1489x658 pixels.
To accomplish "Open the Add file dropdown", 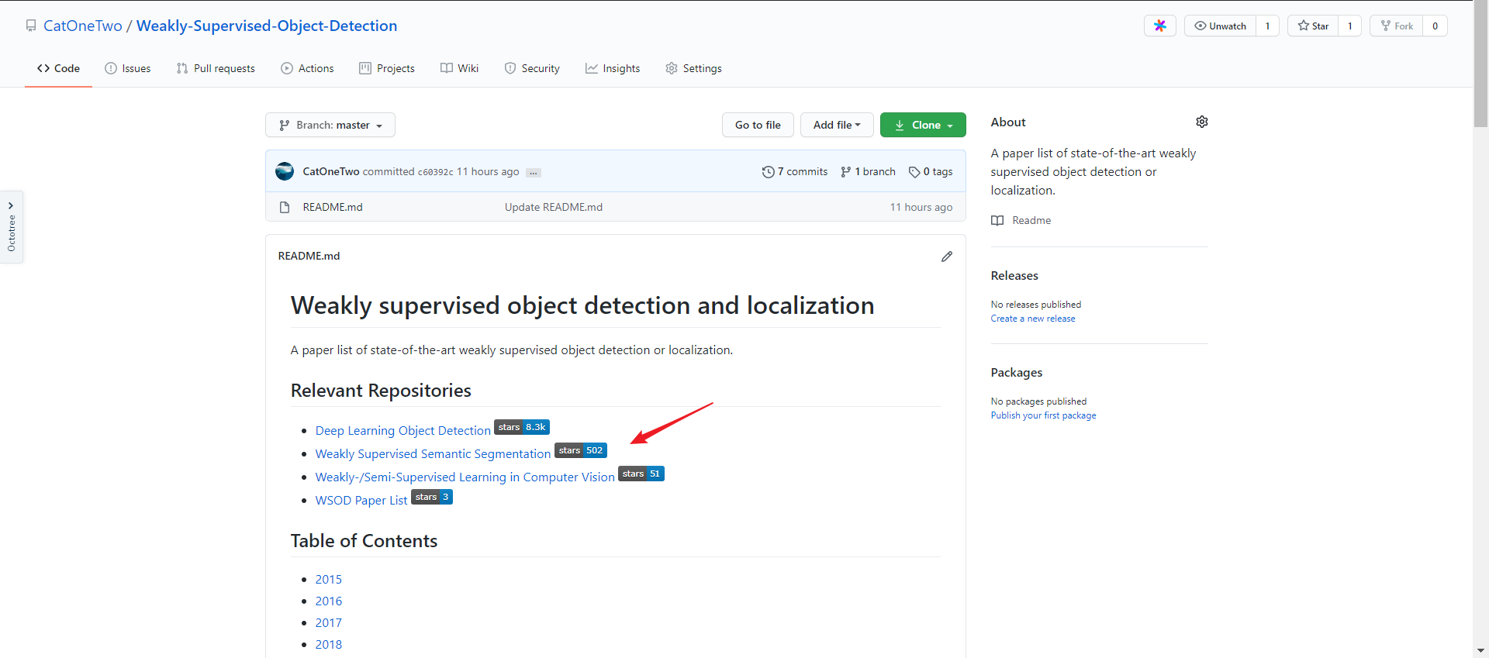I will 837,125.
